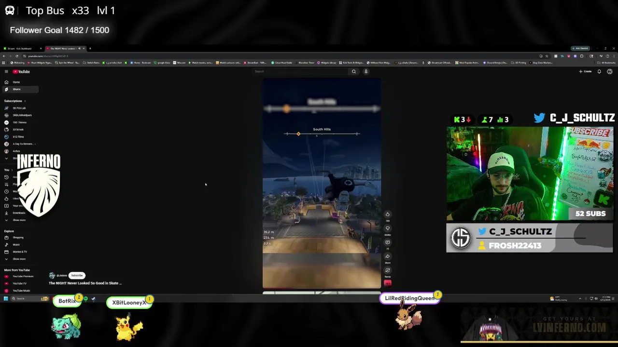
Task: Open a new browser tab with plus
Action: click(x=90, y=48)
